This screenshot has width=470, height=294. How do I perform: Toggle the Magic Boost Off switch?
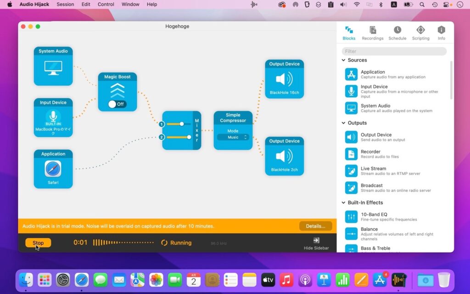[x=117, y=104]
